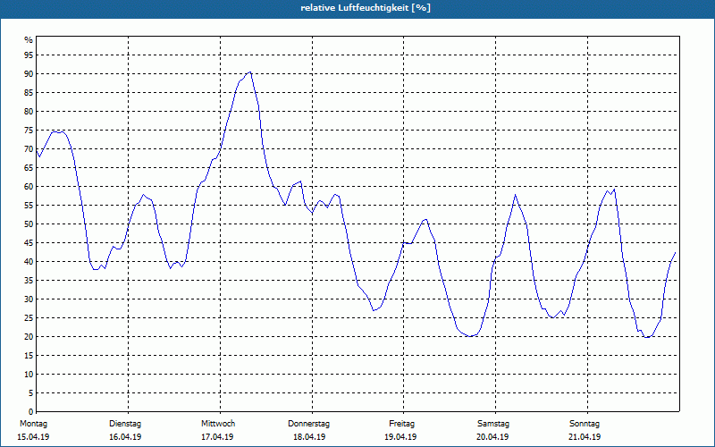715x447 pixels.
Task: Click the y-axis value '20'
Action: tap(29, 337)
